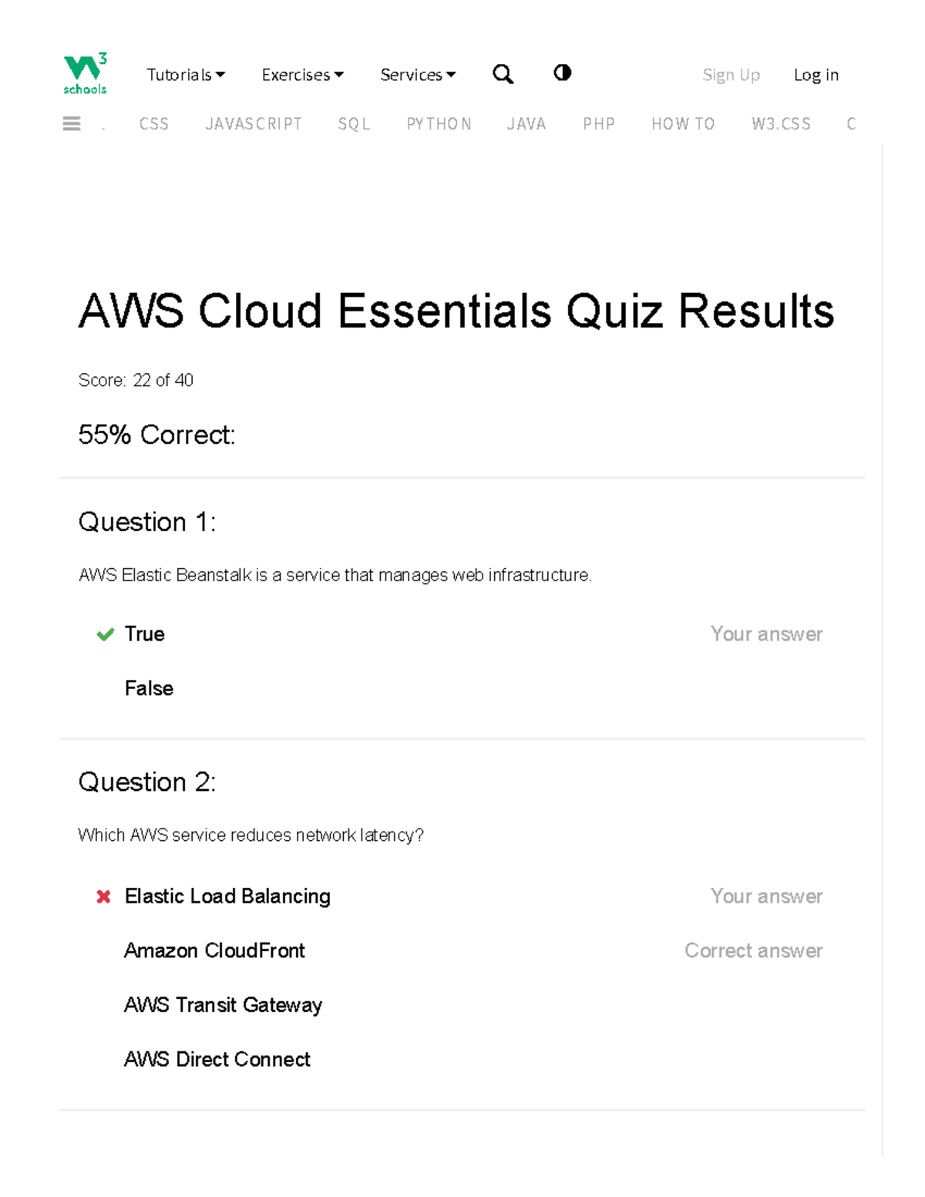Screen dimensions: 925x1197
Task: Open the Tutorials dropdown menu
Action: tap(180, 74)
